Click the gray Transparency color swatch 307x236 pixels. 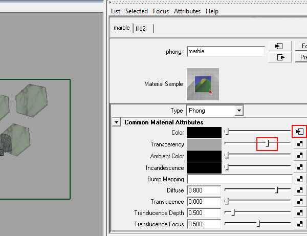(x=204, y=144)
